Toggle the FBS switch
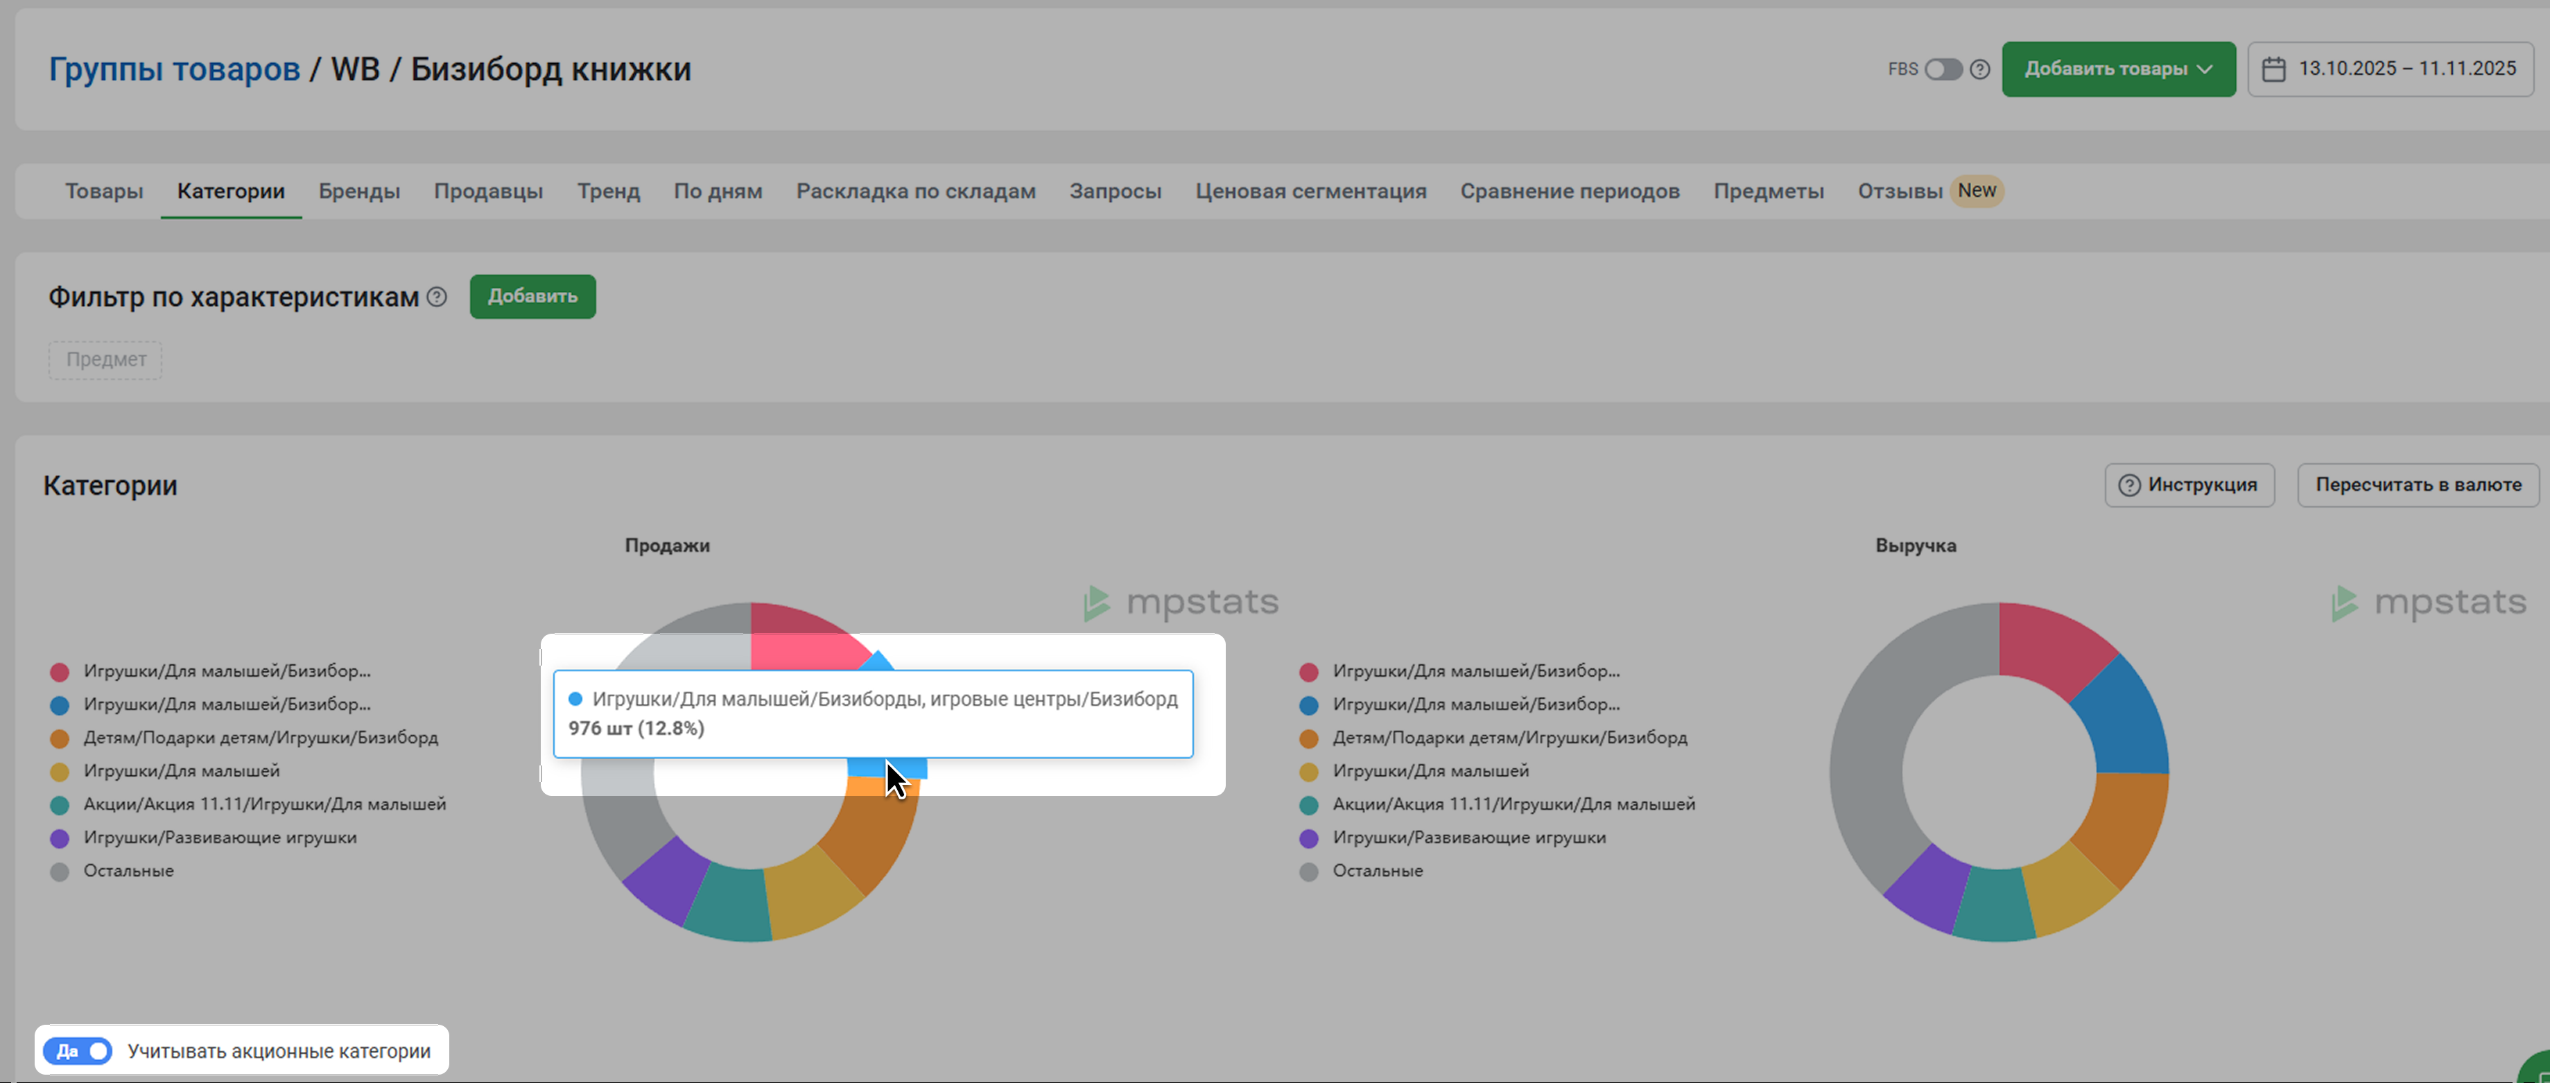This screenshot has width=2550, height=1083. click(1942, 69)
